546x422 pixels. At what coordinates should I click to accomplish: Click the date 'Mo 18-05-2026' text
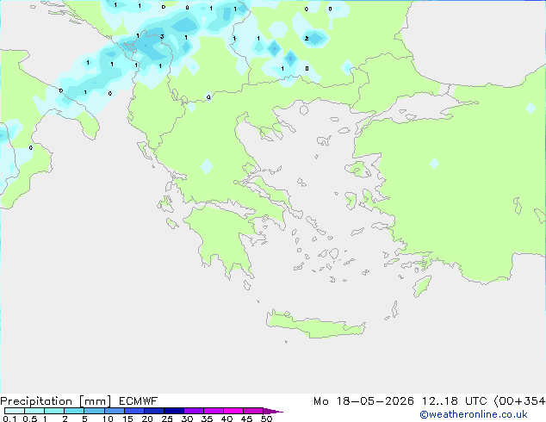tap(363, 401)
